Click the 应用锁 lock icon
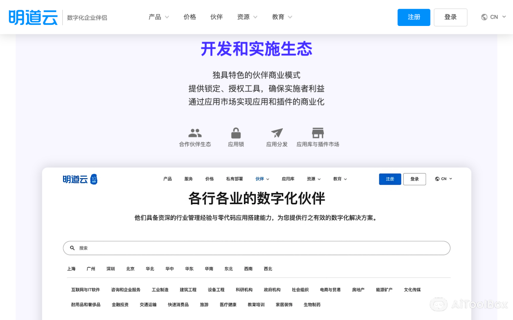Screen dimensions: 513x320 (236, 133)
